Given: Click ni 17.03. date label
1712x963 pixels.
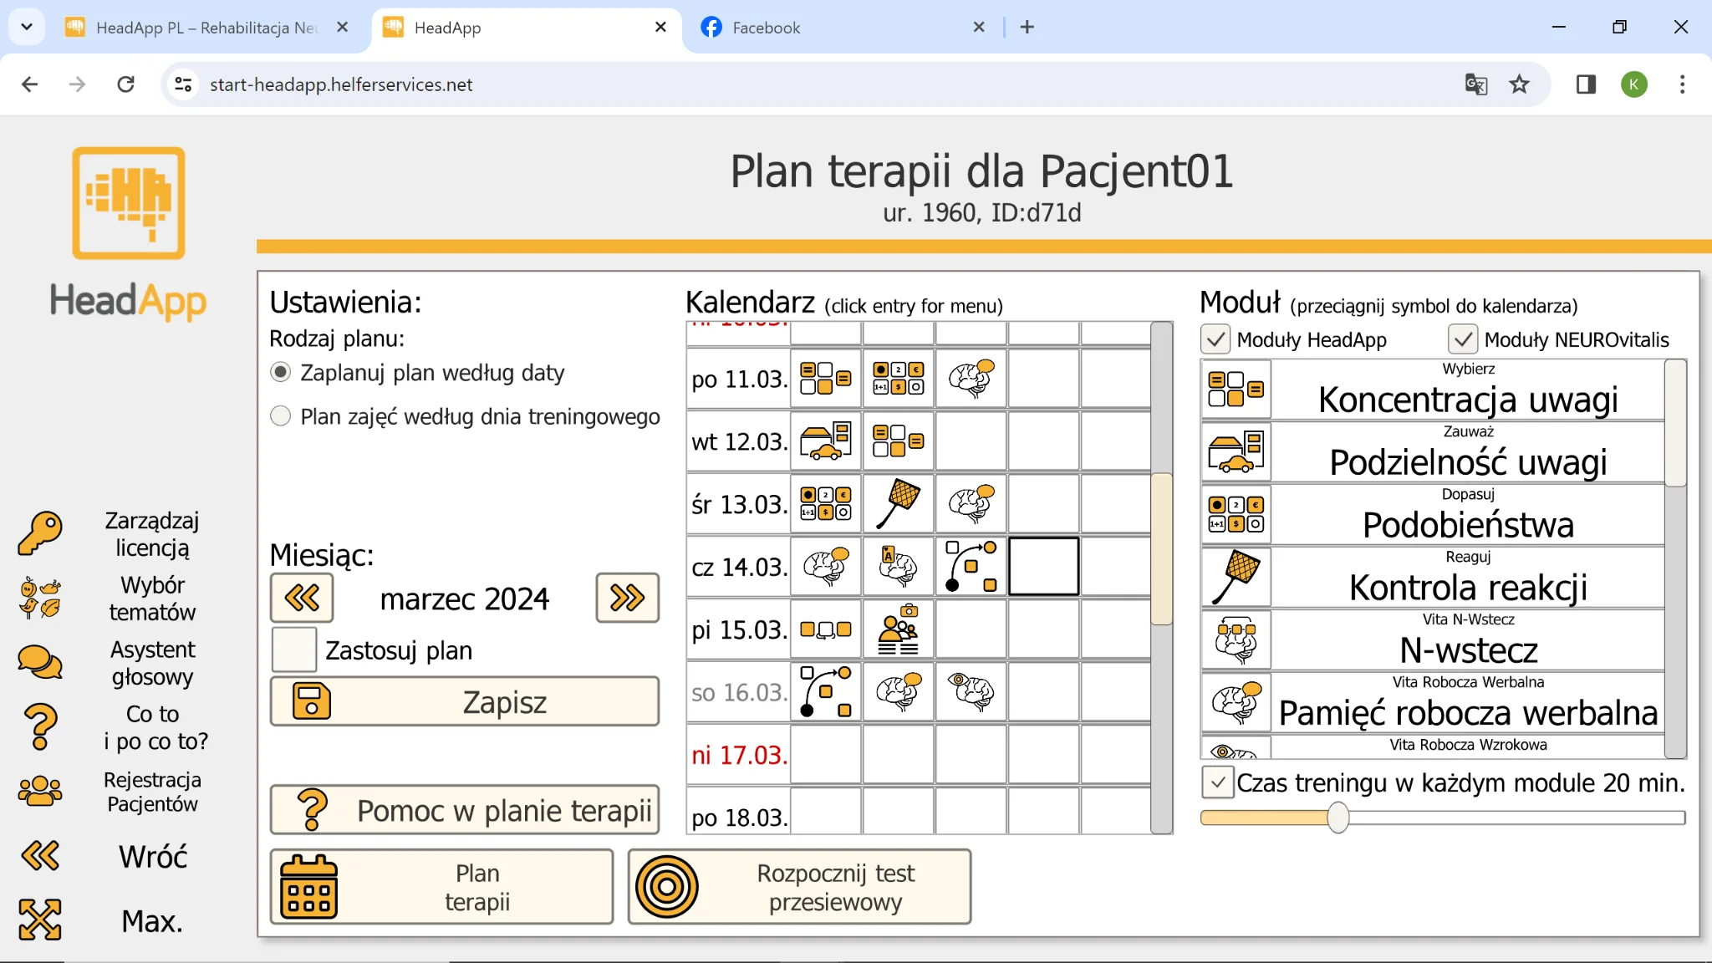Looking at the screenshot, I should point(739,755).
